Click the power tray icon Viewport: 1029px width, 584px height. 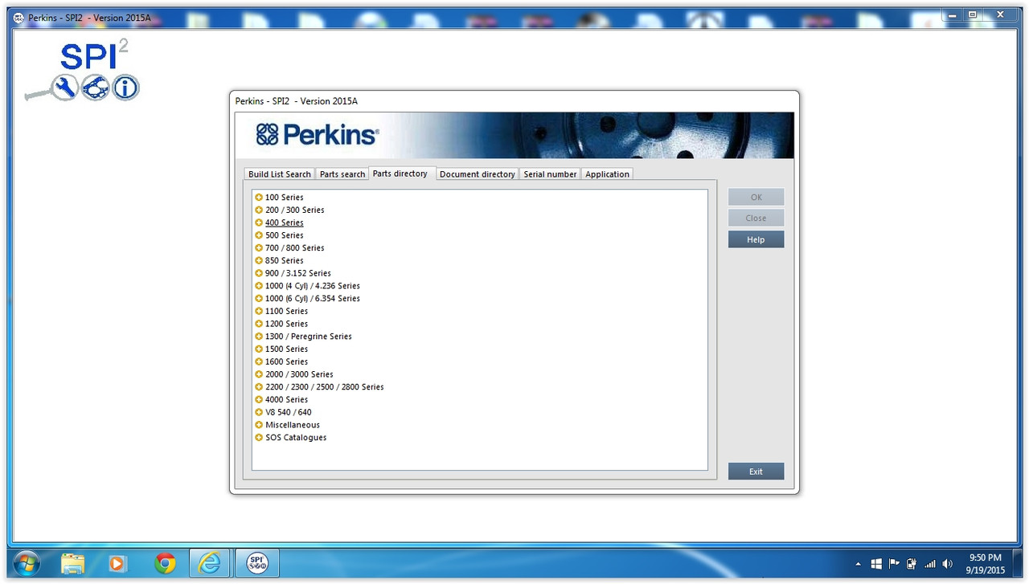click(x=912, y=564)
